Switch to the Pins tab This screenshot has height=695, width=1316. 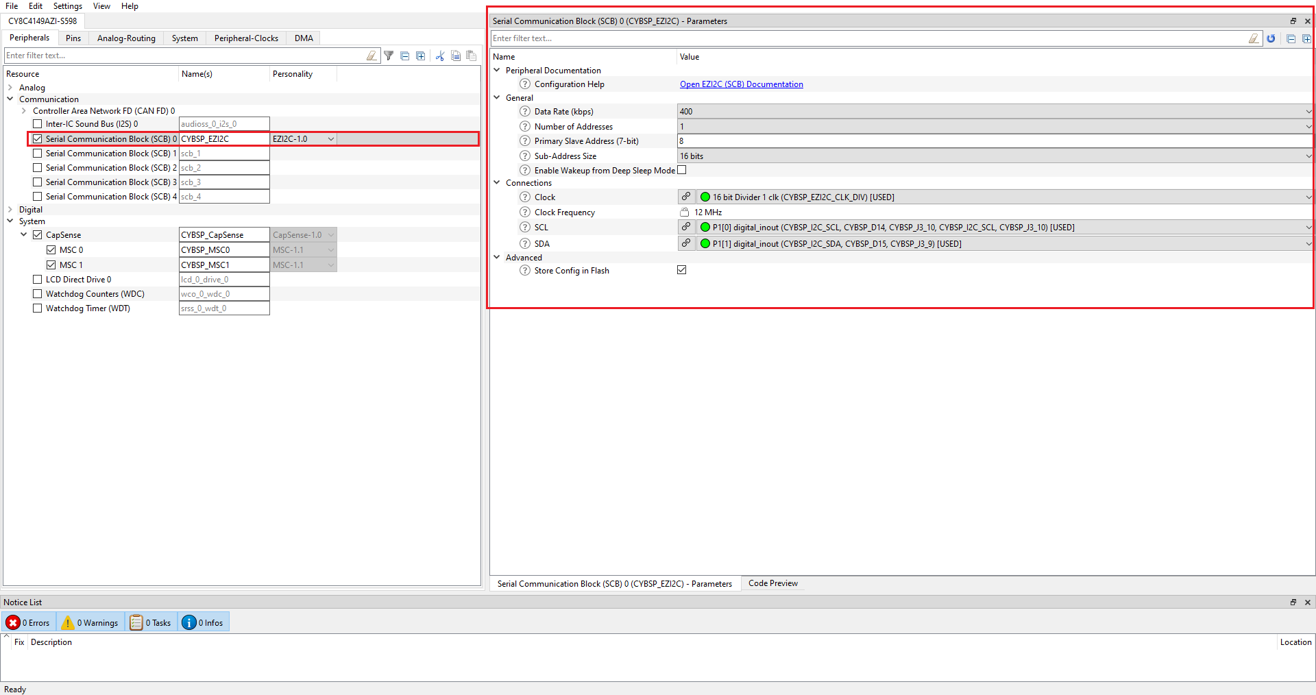(x=73, y=38)
